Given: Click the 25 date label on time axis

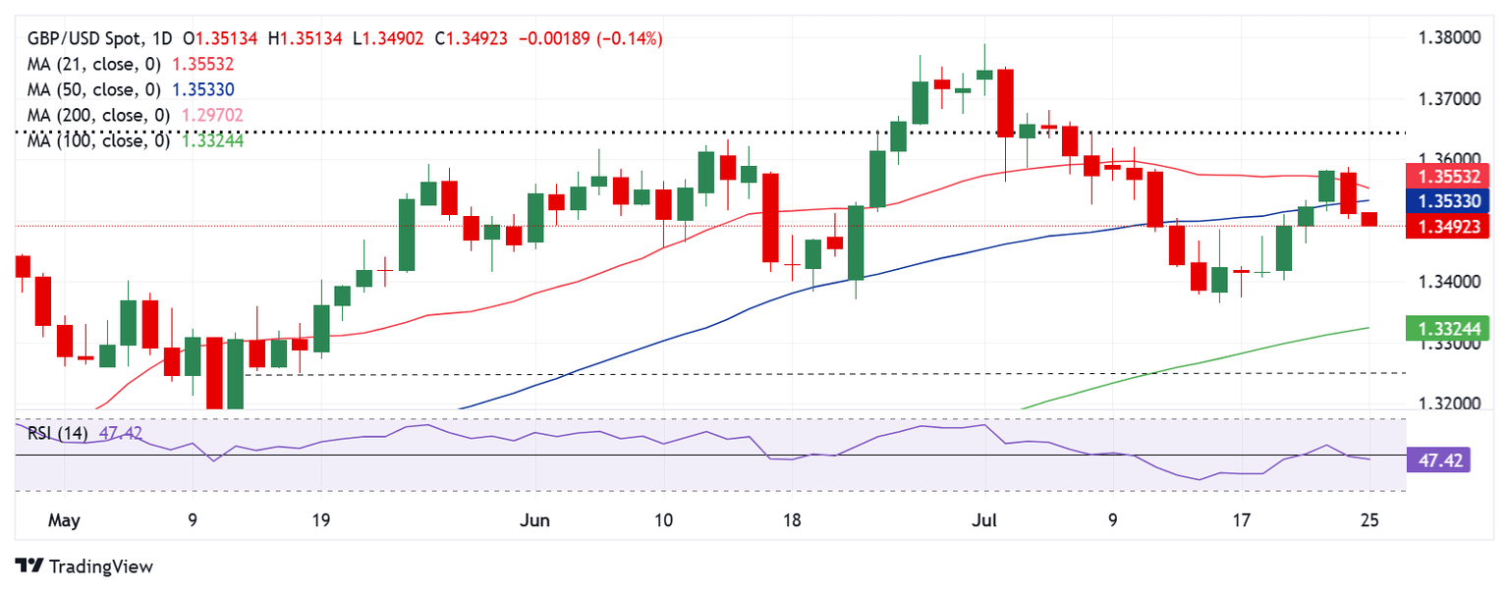Looking at the screenshot, I should [x=1369, y=518].
